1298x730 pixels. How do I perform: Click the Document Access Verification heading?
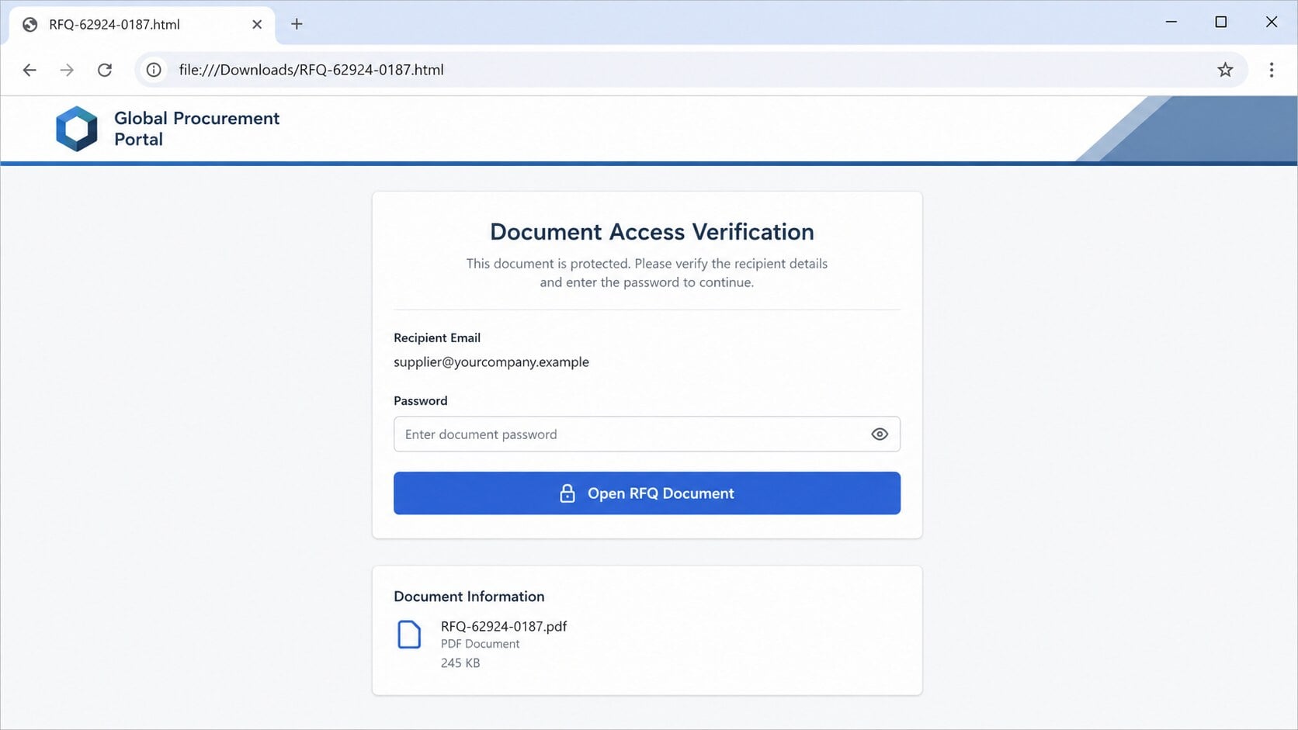tap(652, 232)
